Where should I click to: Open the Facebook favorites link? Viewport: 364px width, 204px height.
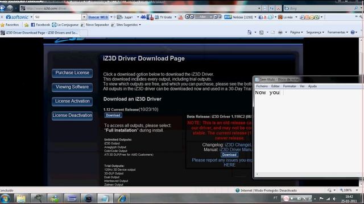[x=40, y=25]
